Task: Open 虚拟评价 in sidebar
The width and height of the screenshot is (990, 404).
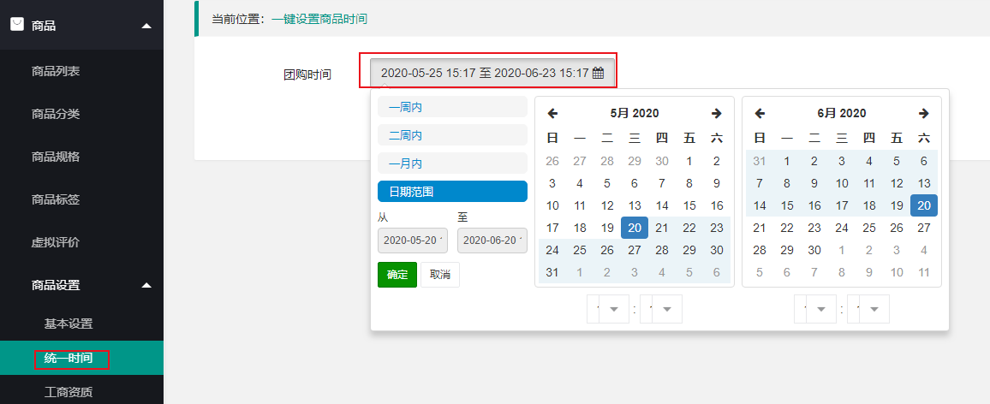Action: 56,242
